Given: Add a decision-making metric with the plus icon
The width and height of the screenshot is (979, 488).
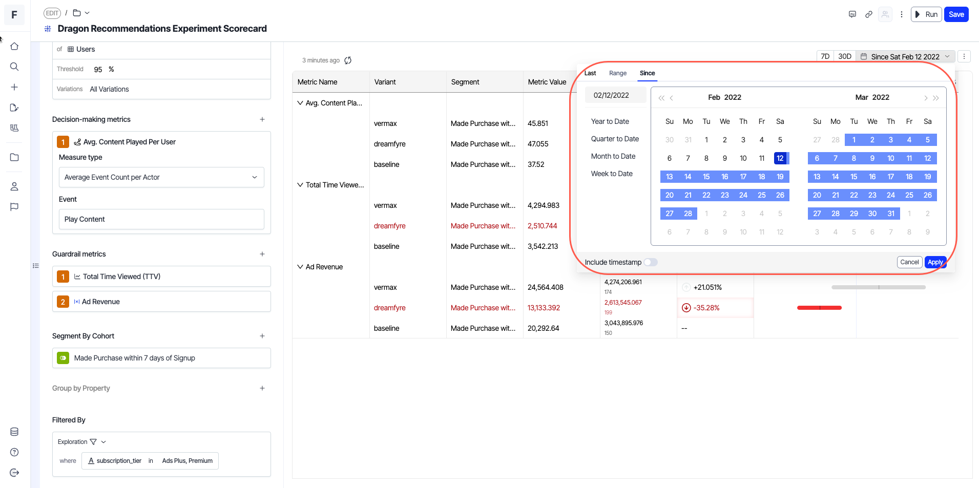Looking at the screenshot, I should [262, 119].
